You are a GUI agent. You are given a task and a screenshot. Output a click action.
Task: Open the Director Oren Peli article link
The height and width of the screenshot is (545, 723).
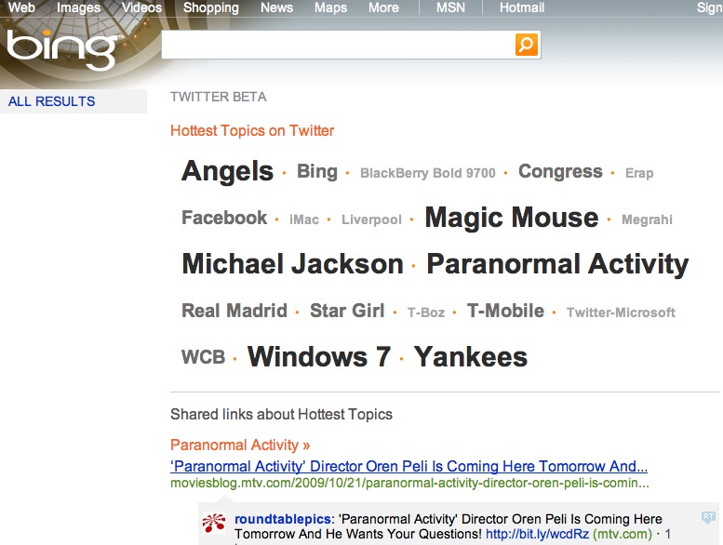click(x=409, y=466)
